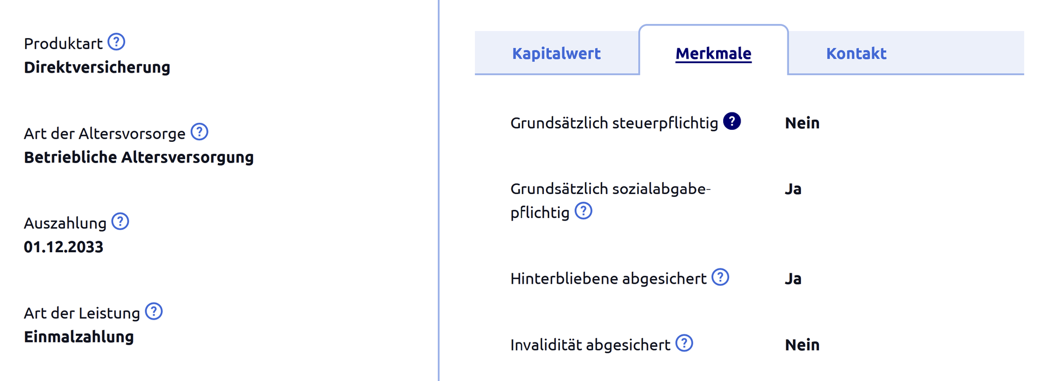This screenshot has width=1045, height=381.
Task: Click the Nein value for Invalidität abgesichert
Action: 802,345
